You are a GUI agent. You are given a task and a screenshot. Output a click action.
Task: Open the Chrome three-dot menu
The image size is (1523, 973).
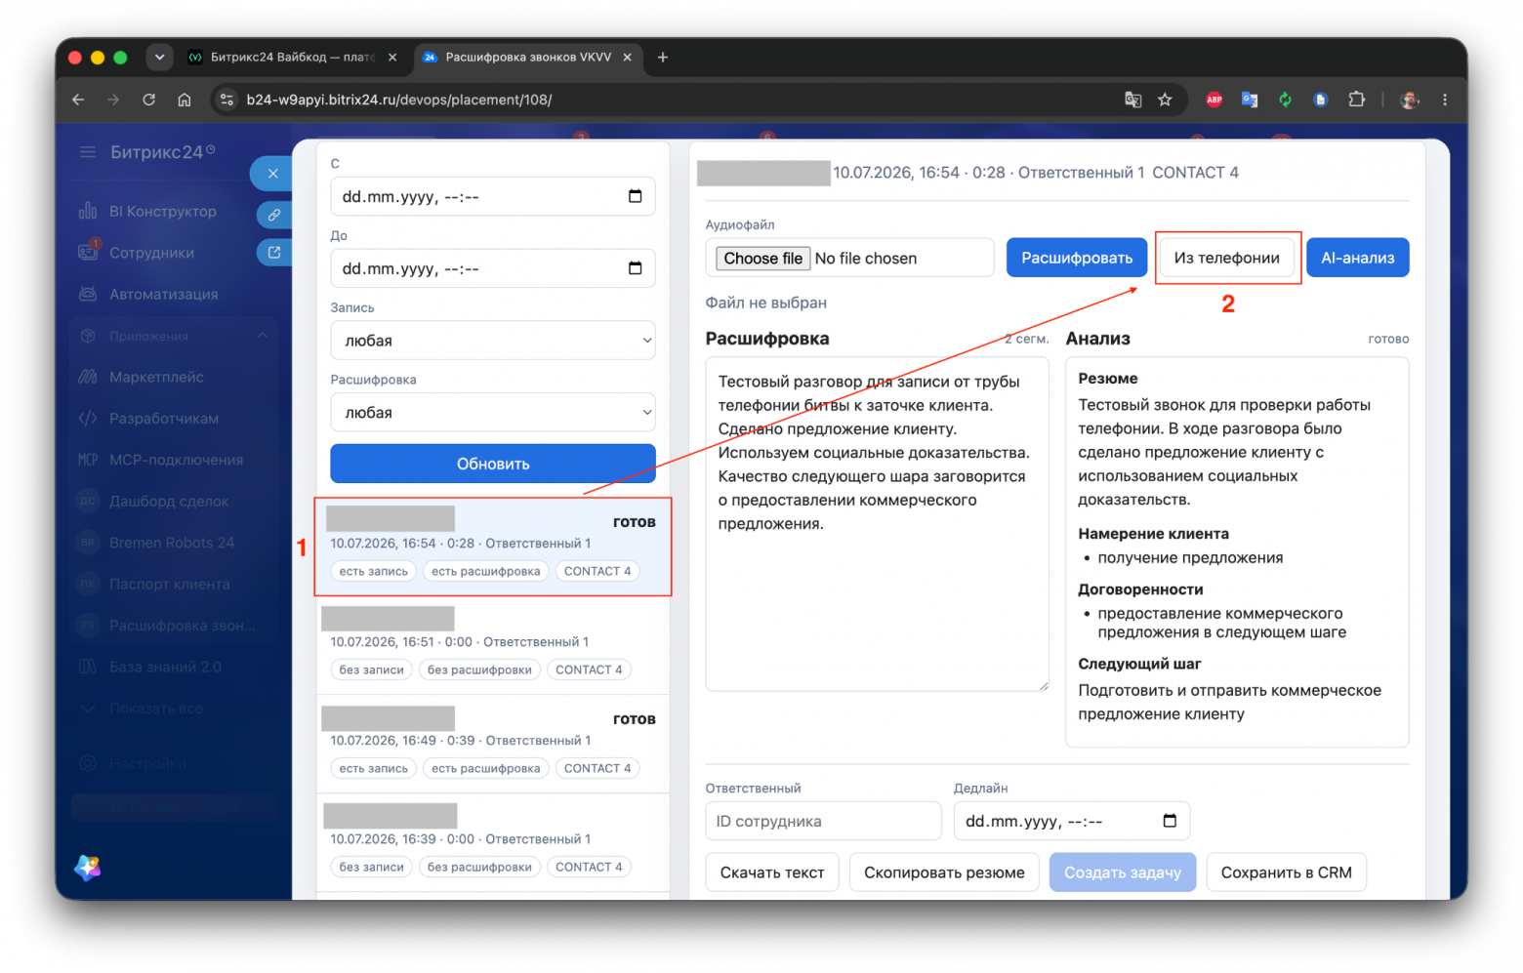1445,100
